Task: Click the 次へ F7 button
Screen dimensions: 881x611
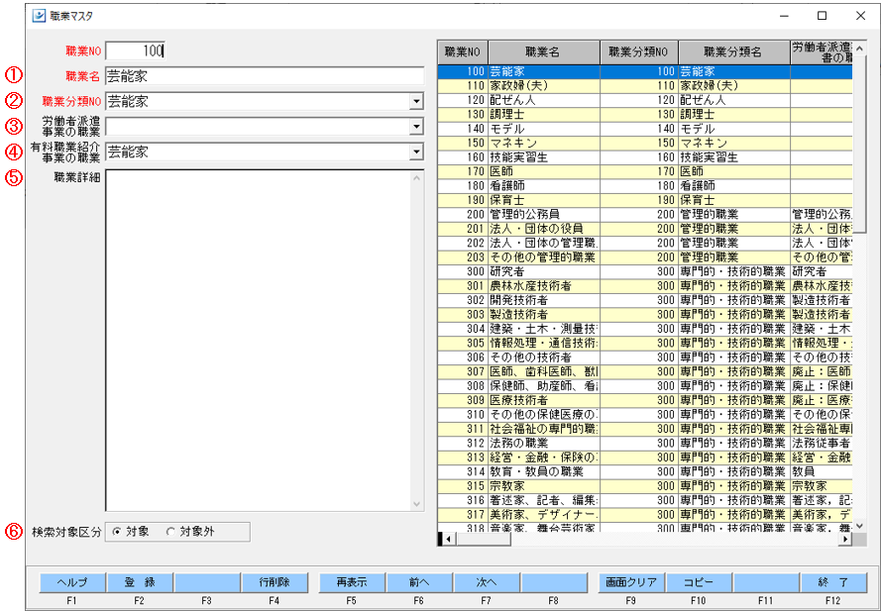Action: 487,582
